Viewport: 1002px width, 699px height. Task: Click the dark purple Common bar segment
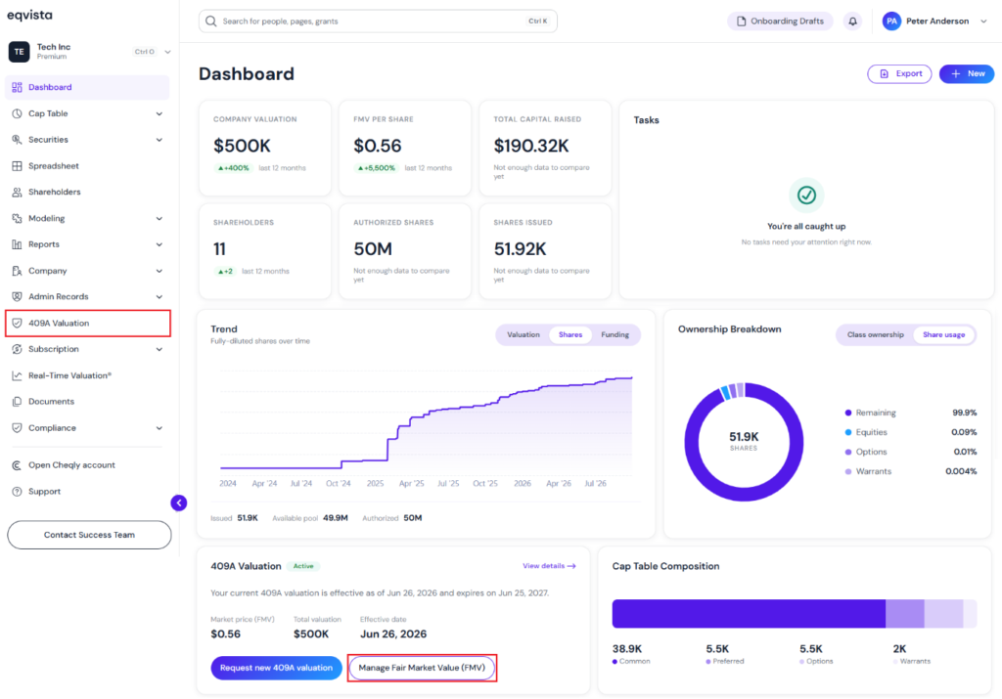coord(749,614)
